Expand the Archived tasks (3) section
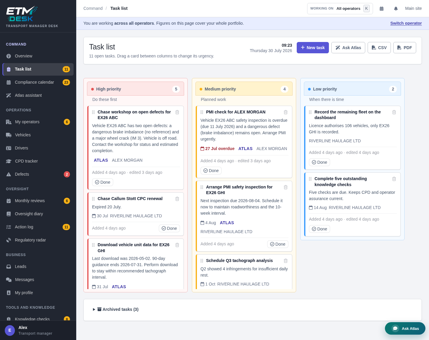This screenshot has height=340, width=429. tap(116, 309)
